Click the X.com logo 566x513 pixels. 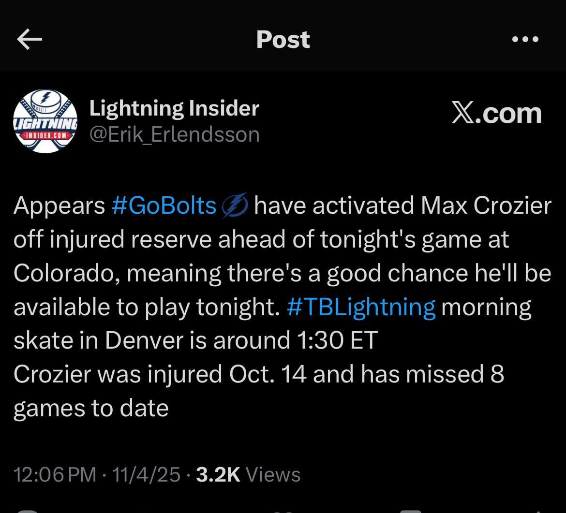496,114
